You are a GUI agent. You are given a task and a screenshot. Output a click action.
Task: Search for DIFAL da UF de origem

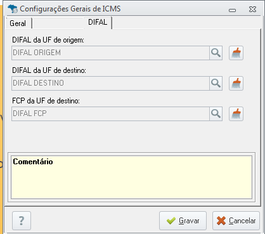click(x=216, y=53)
